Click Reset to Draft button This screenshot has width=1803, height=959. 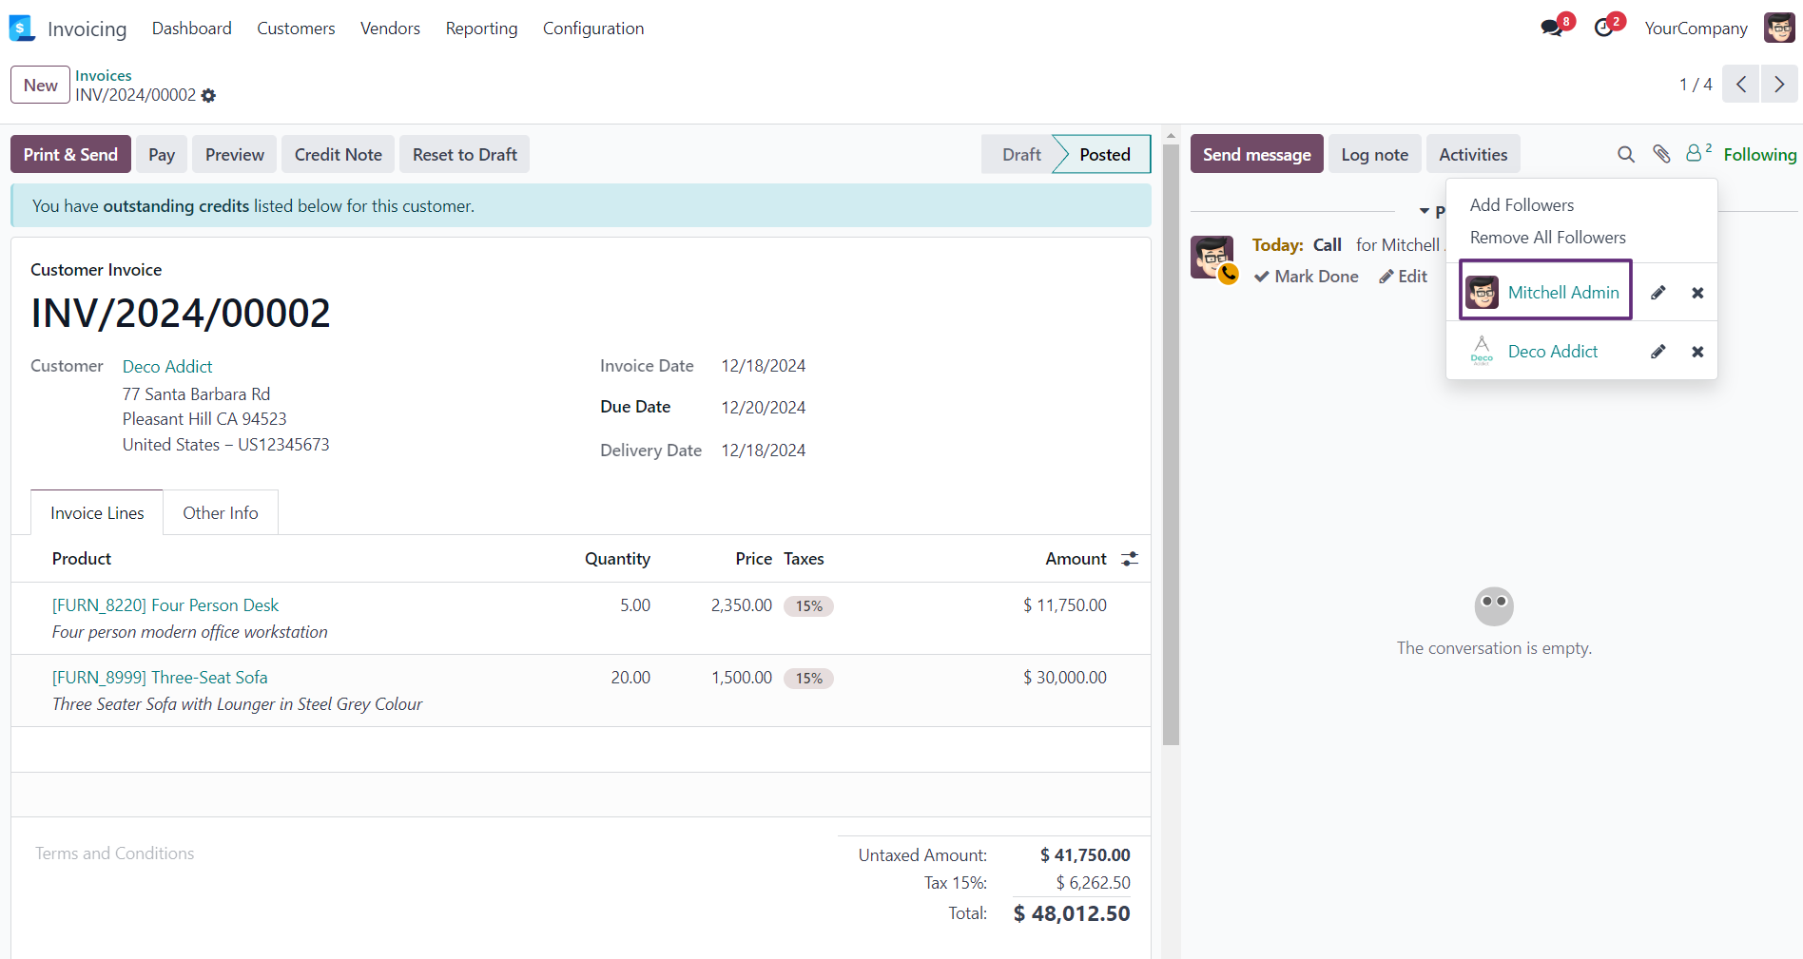[465, 154]
